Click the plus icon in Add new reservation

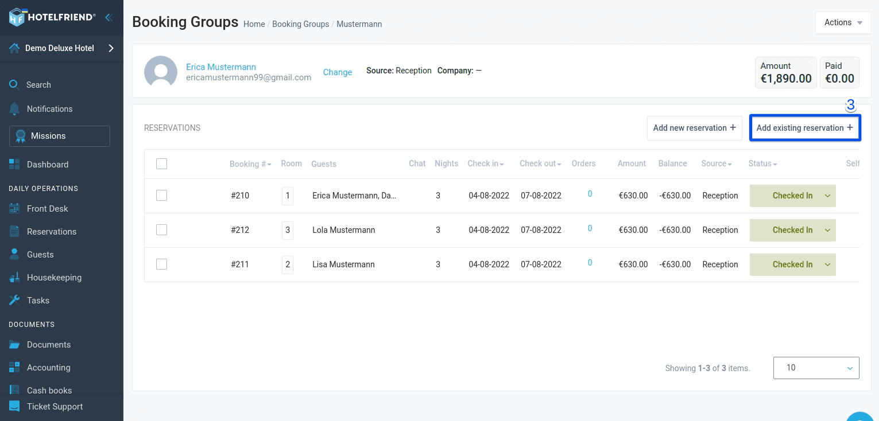pyautogui.click(x=733, y=128)
